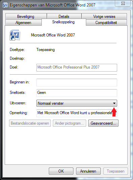Open the Compatibiliteit tab
This screenshot has height=180, width=133.
click(x=106, y=23)
